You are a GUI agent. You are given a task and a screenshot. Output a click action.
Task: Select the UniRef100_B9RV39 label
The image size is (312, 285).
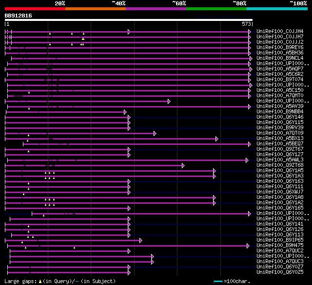click(280, 128)
